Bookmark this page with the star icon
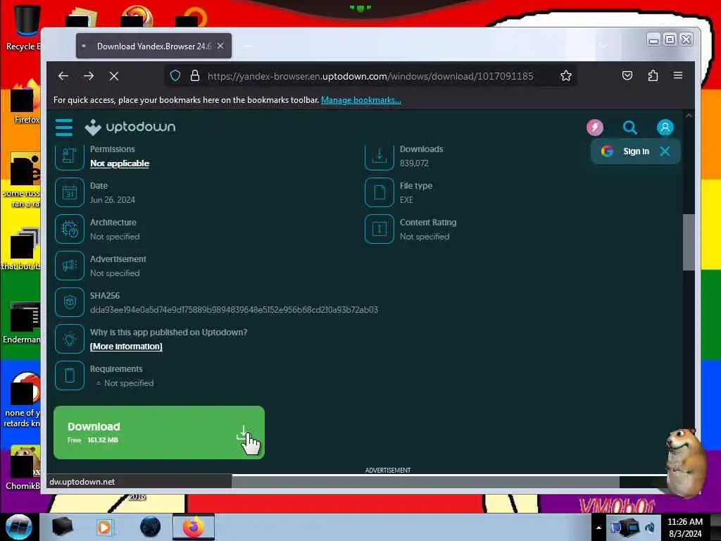Viewport: 721px width, 541px height. pyautogui.click(x=566, y=75)
